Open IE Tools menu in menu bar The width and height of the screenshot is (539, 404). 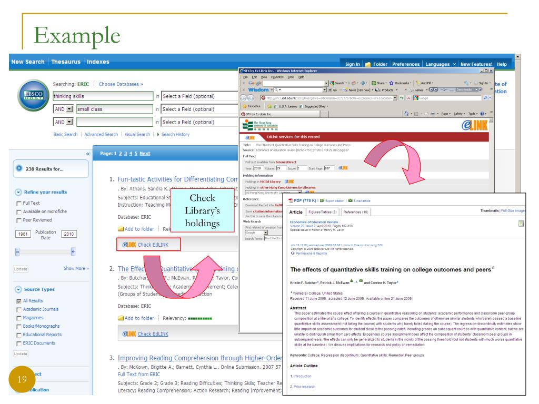click(291, 77)
